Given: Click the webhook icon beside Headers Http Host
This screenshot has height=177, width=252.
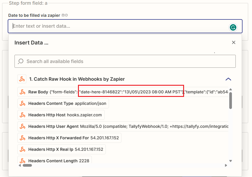Looking at the screenshot, I should (x=22, y=115).
